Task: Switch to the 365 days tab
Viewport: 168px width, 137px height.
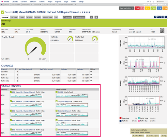Action: click(37, 17)
